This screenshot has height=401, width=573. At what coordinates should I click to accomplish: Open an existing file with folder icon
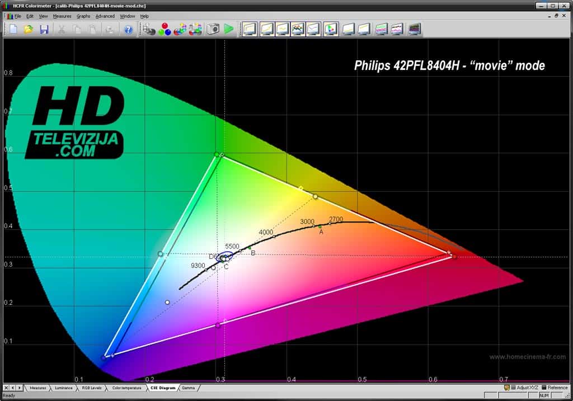click(29, 29)
